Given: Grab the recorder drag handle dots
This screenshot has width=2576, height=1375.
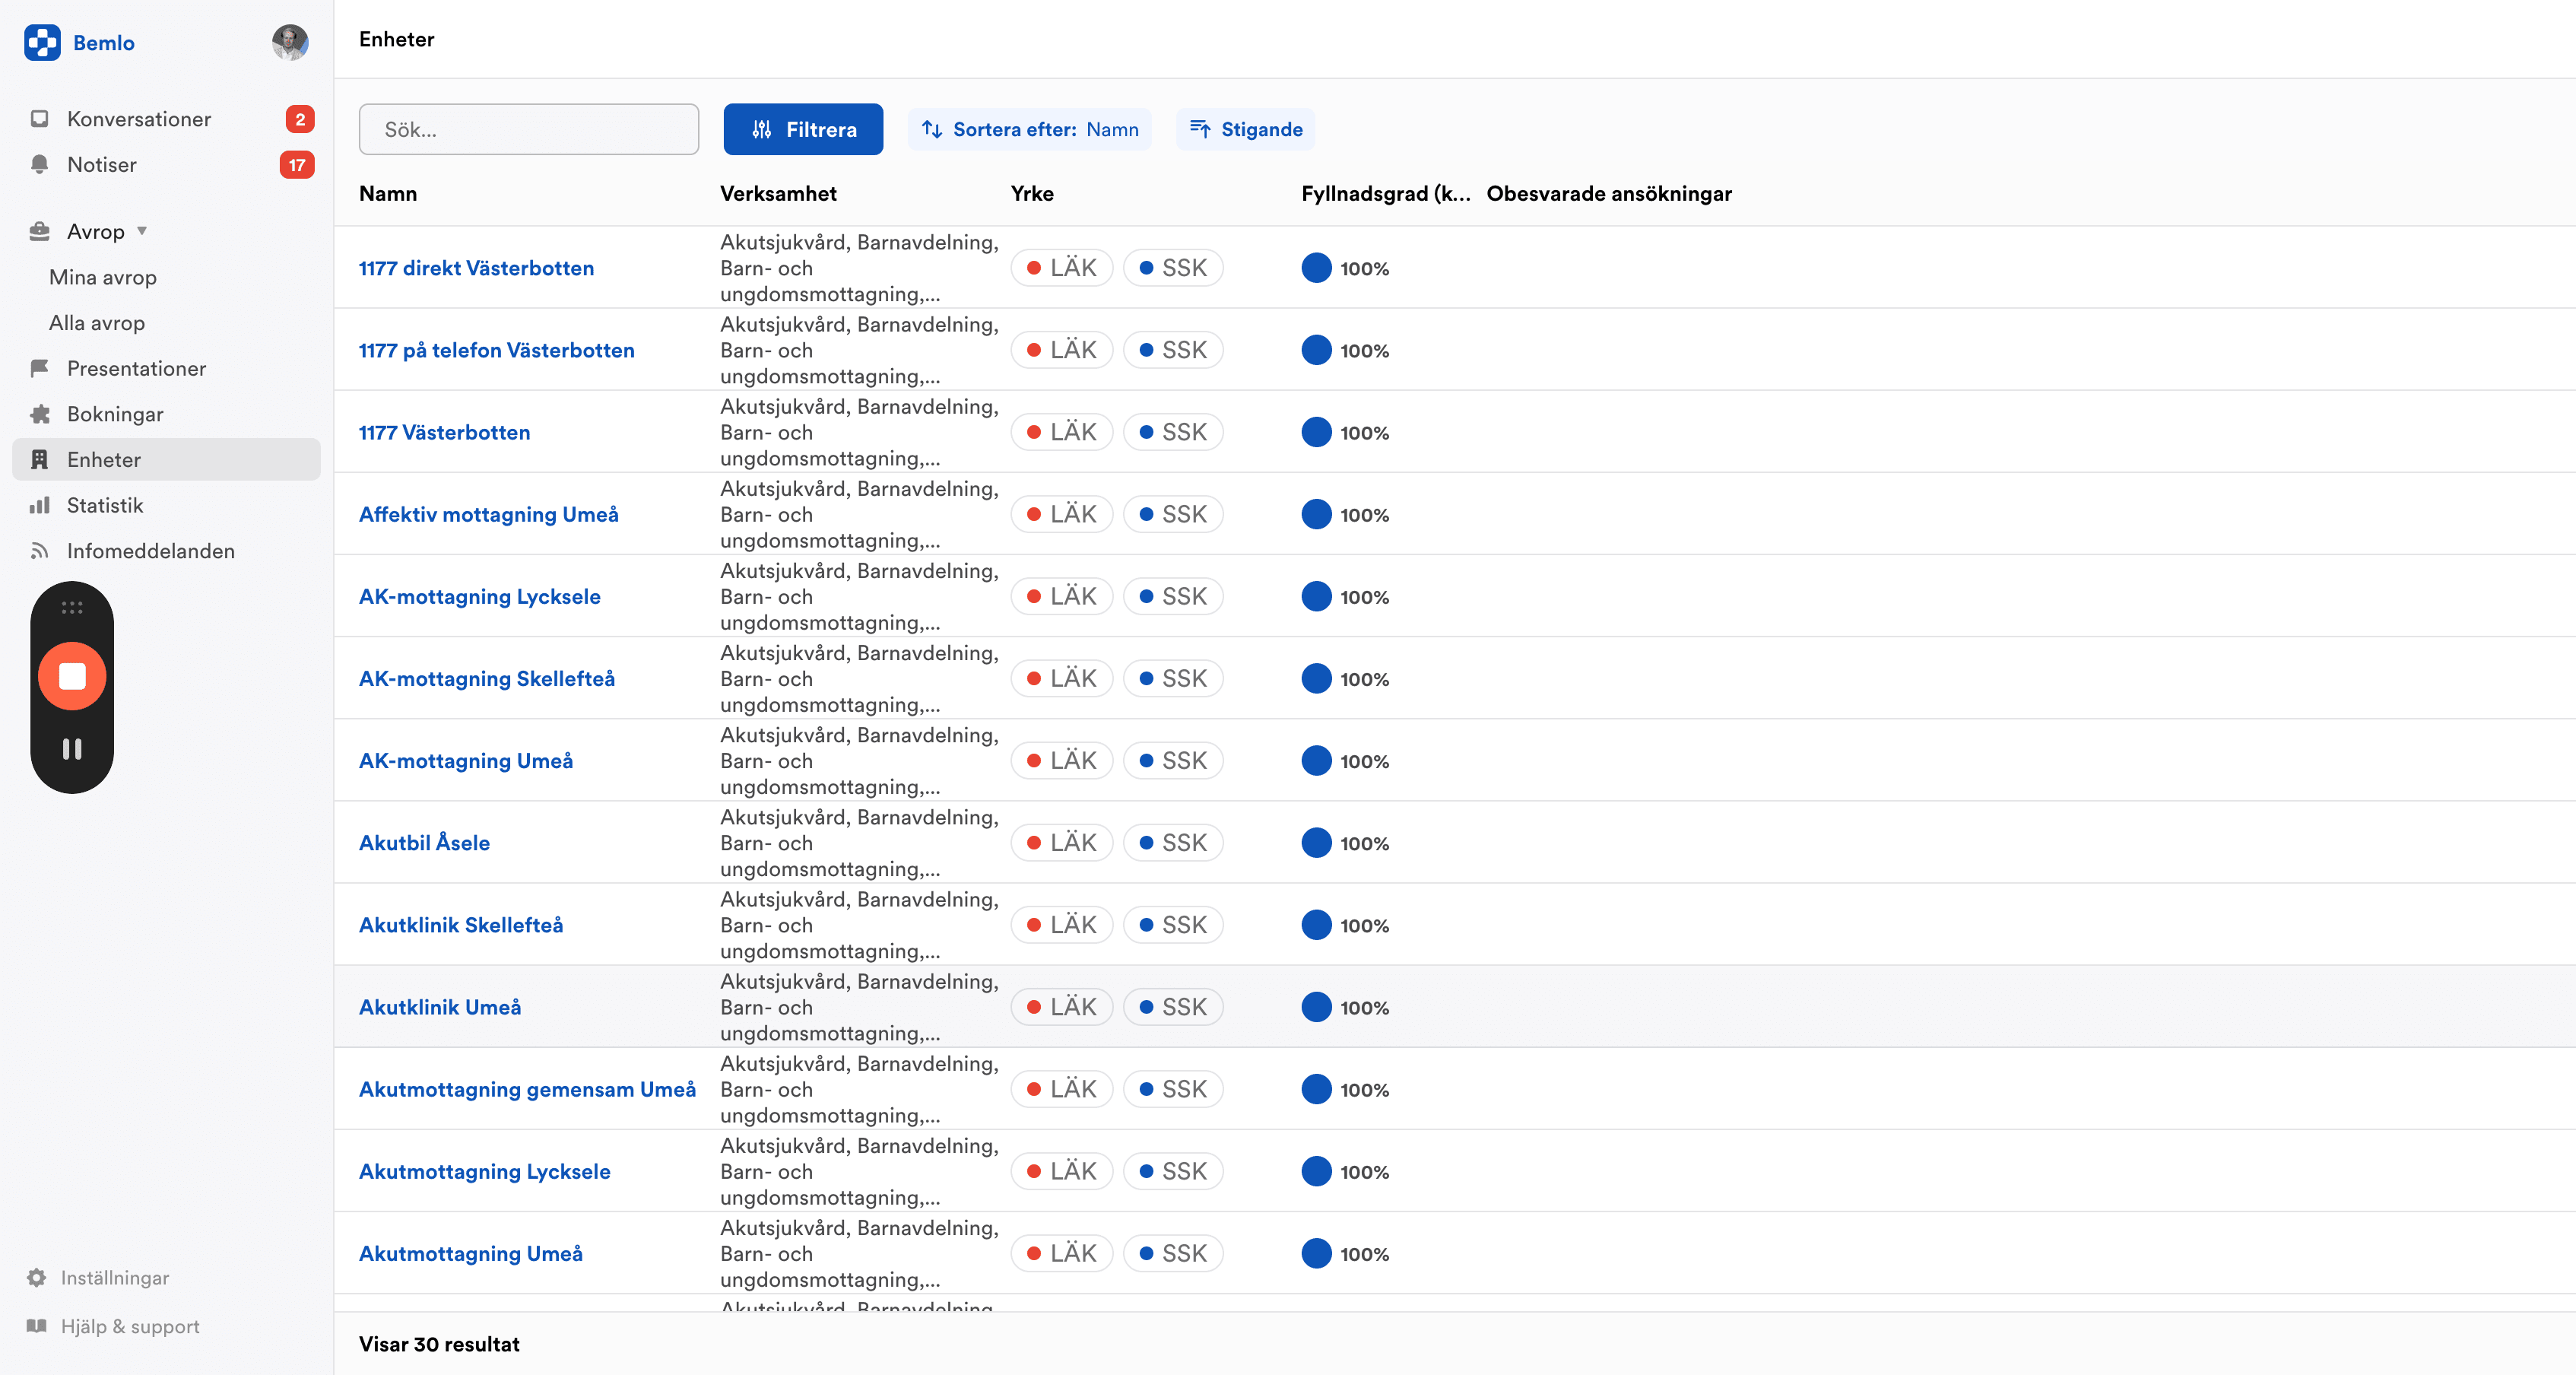Looking at the screenshot, I should tap(72, 608).
